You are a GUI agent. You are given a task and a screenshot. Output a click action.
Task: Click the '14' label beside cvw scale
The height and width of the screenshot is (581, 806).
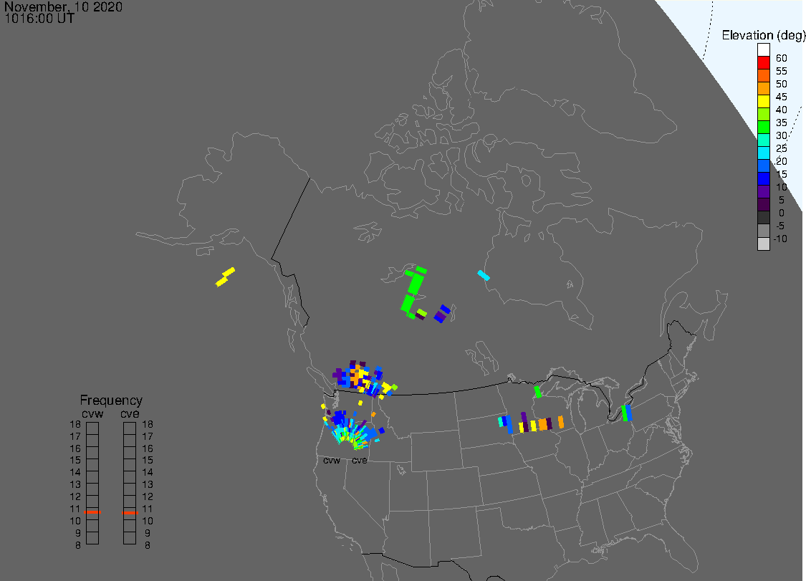click(x=75, y=472)
